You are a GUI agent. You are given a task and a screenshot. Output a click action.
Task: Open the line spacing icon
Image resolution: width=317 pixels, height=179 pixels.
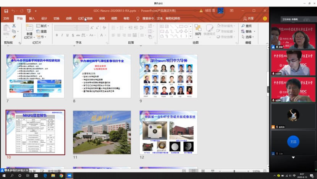[142, 28]
